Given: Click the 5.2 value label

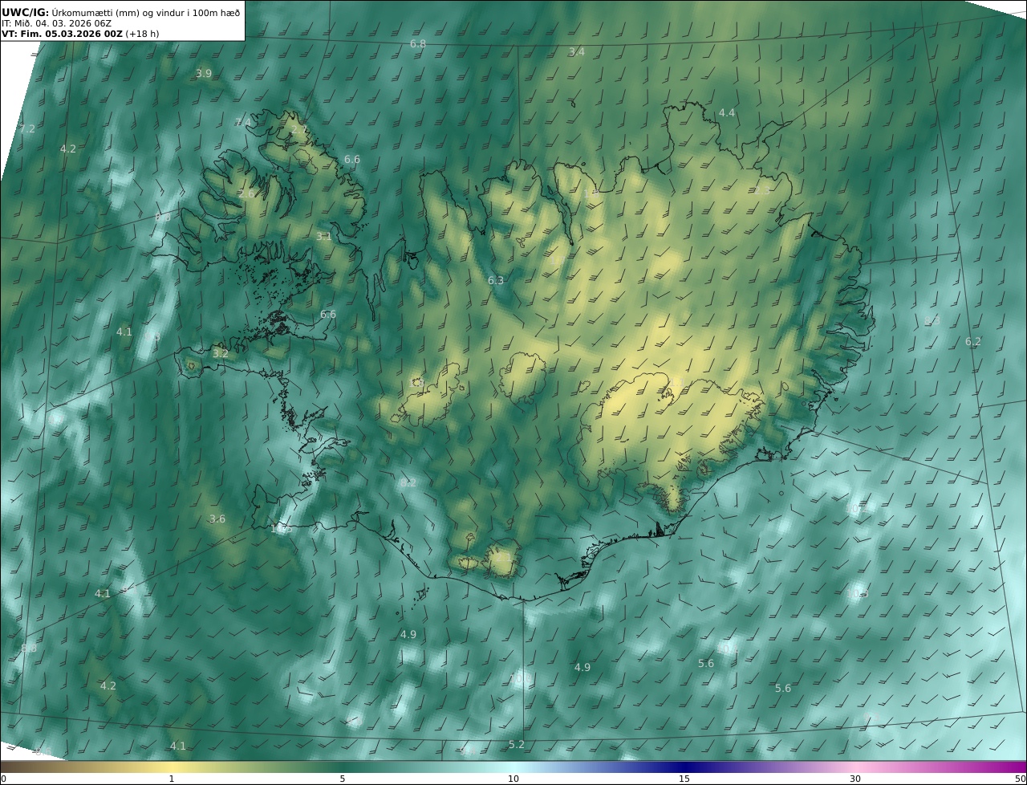Looking at the screenshot, I should [517, 744].
